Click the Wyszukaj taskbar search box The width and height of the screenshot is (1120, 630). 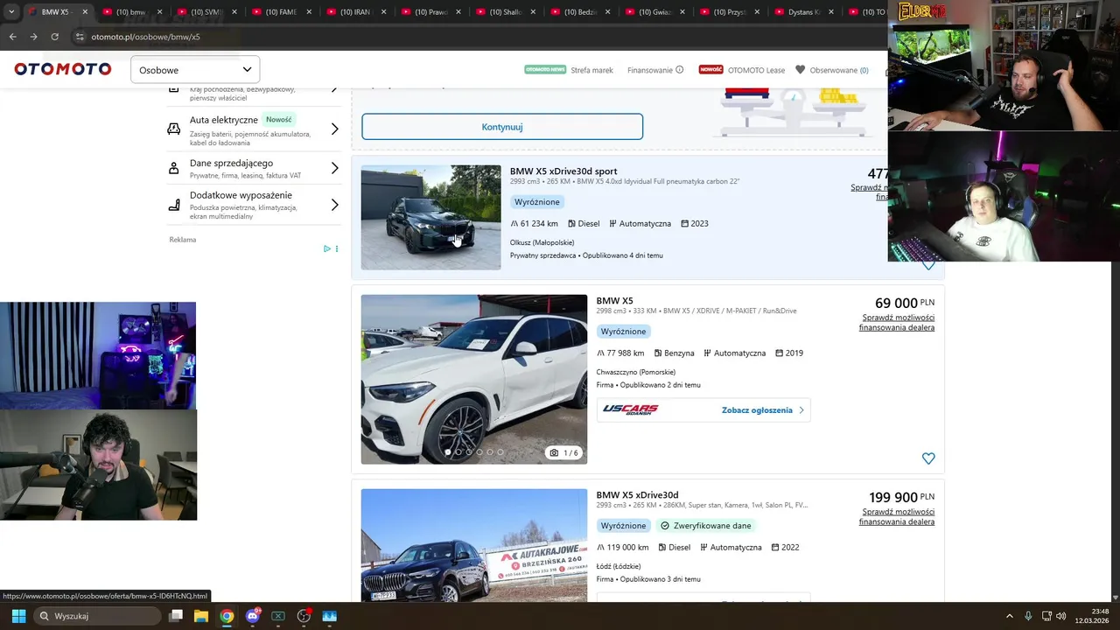pos(98,616)
